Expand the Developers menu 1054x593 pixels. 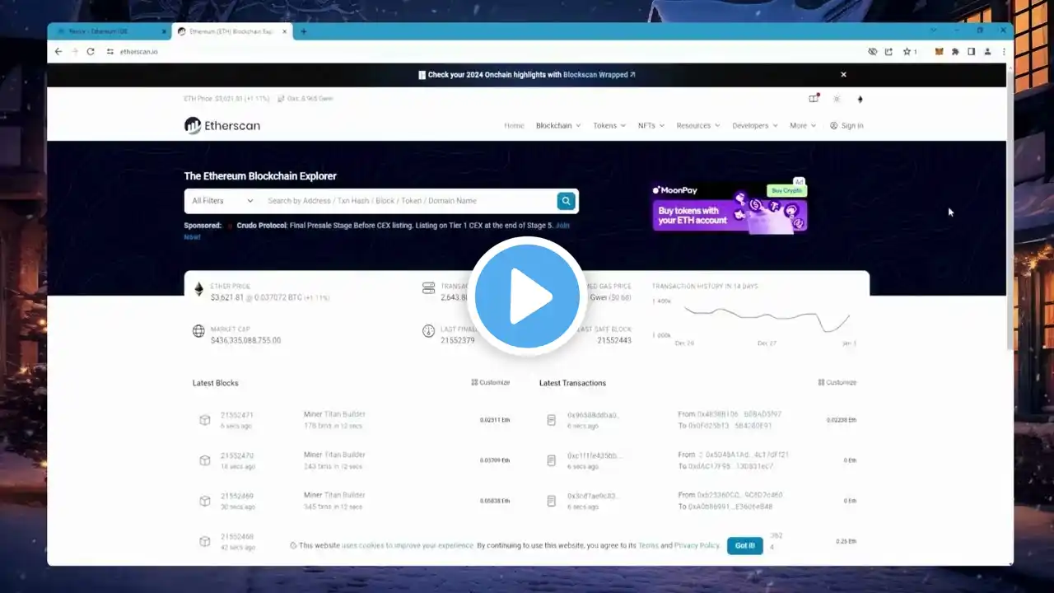pos(755,125)
